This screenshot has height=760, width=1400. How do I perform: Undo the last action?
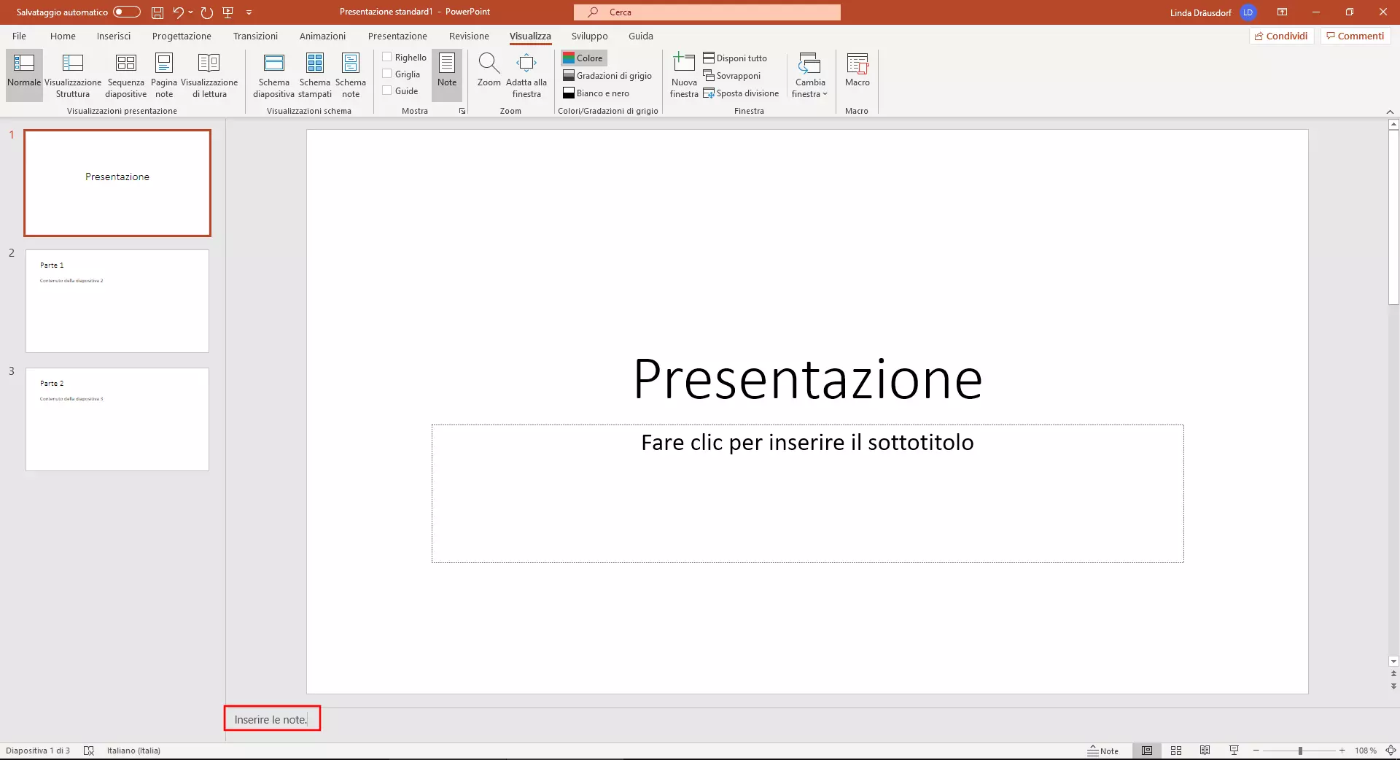tap(178, 12)
